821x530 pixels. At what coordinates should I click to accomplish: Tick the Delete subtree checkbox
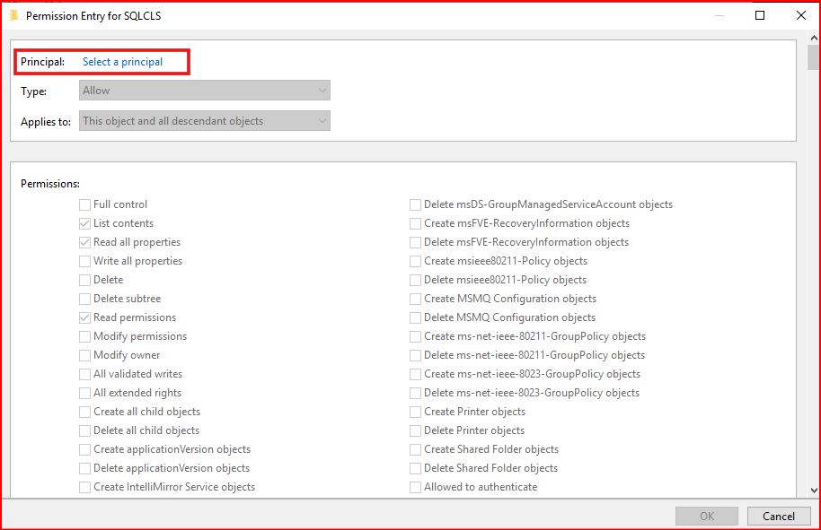pos(85,299)
